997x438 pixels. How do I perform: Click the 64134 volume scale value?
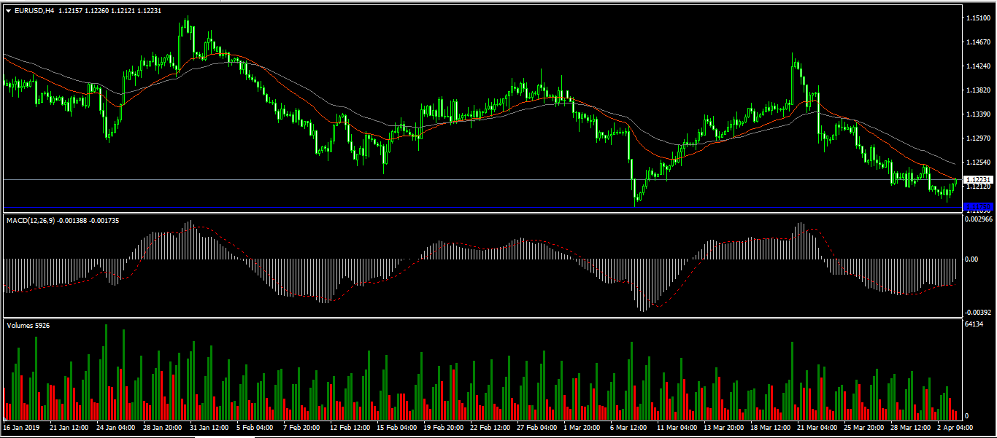(974, 324)
